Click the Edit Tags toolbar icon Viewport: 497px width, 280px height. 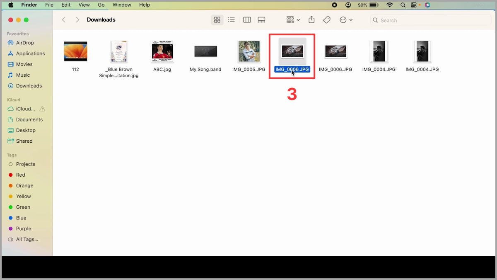(x=327, y=20)
